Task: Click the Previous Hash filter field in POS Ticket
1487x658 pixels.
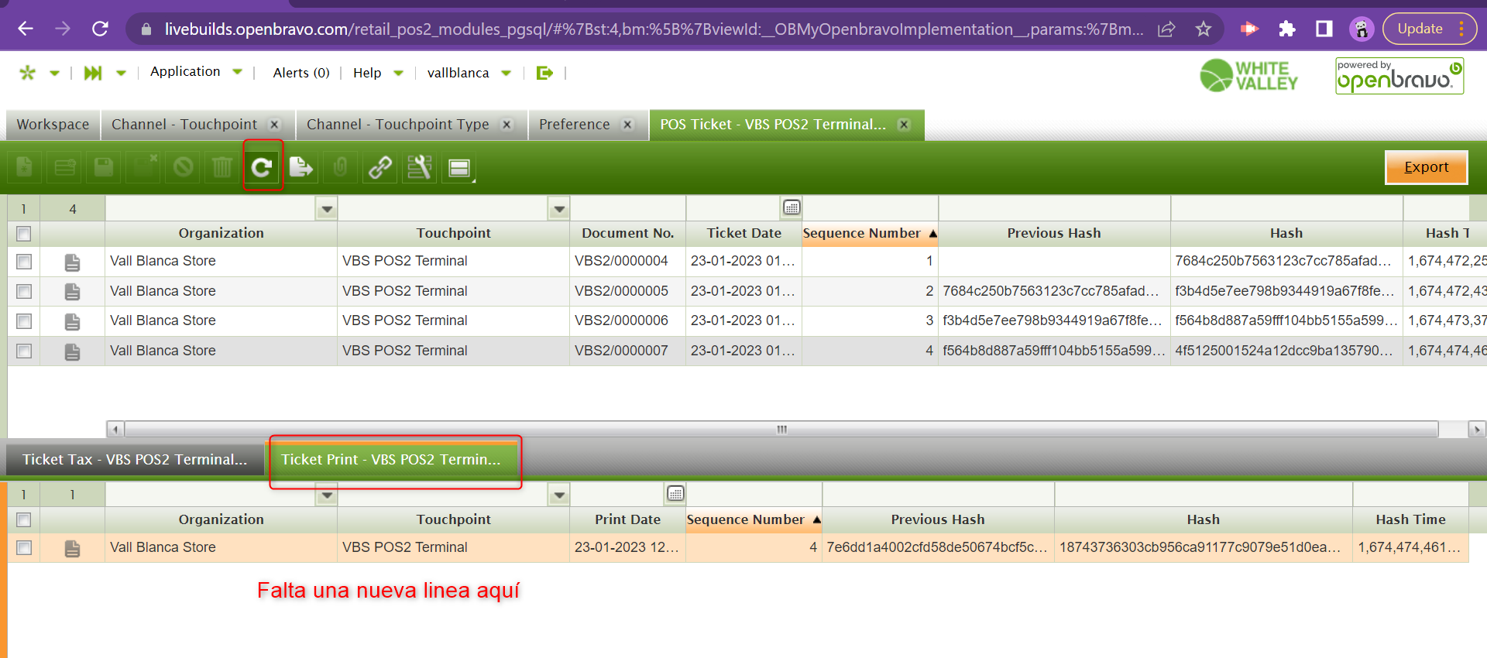Action: click(x=1054, y=208)
